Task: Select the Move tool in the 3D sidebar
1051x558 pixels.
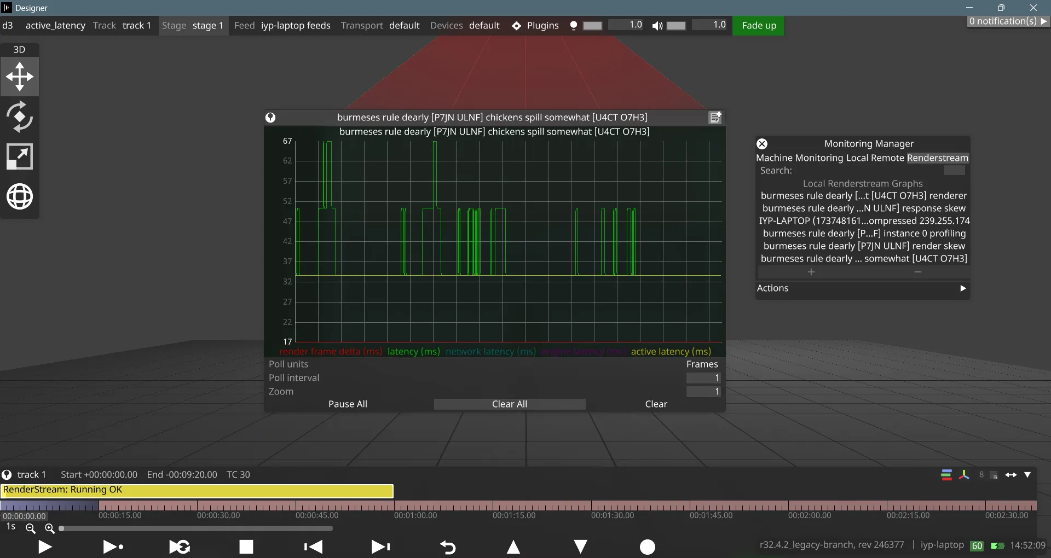Action: pyautogui.click(x=20, y=77)
